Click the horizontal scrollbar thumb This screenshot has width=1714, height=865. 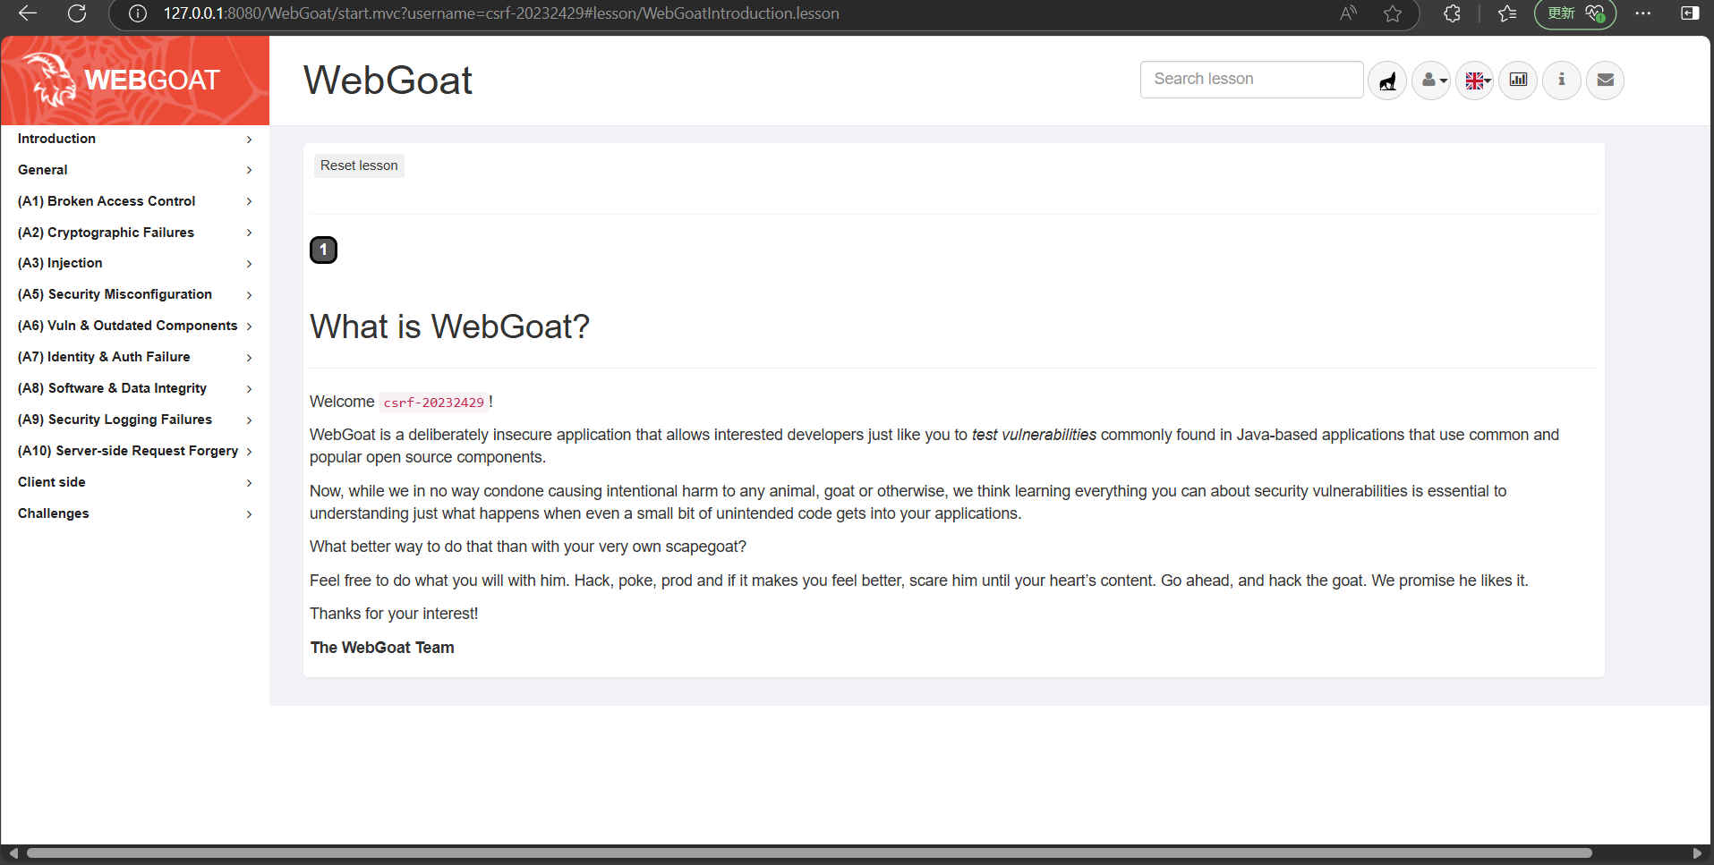(x=809, y=853)
